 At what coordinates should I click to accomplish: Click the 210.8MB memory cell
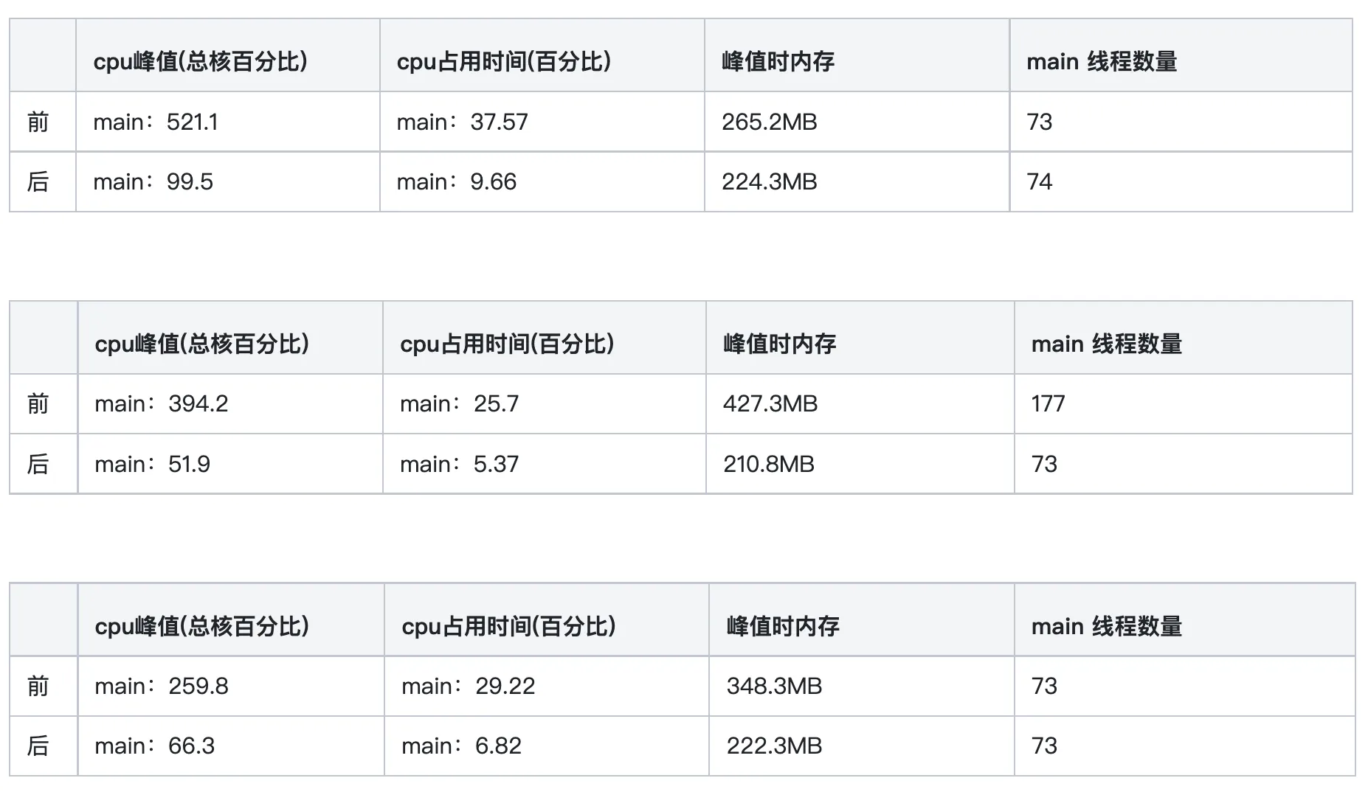click(x=768, y=464)
